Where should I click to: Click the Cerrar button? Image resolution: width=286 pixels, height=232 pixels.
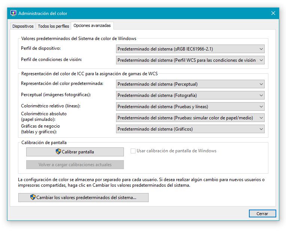coord(262,214)
